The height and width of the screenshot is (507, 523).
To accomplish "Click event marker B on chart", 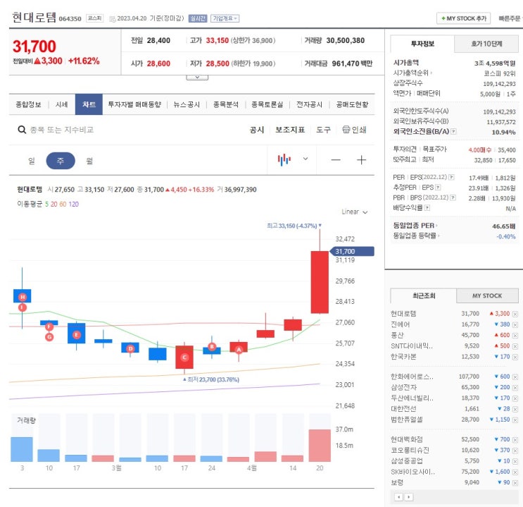I will click(212, 346).
